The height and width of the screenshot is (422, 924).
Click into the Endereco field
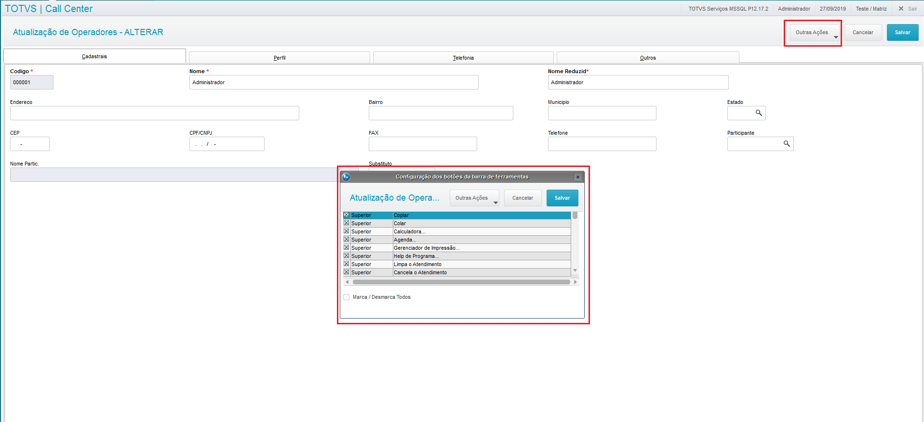click(155, 113)
